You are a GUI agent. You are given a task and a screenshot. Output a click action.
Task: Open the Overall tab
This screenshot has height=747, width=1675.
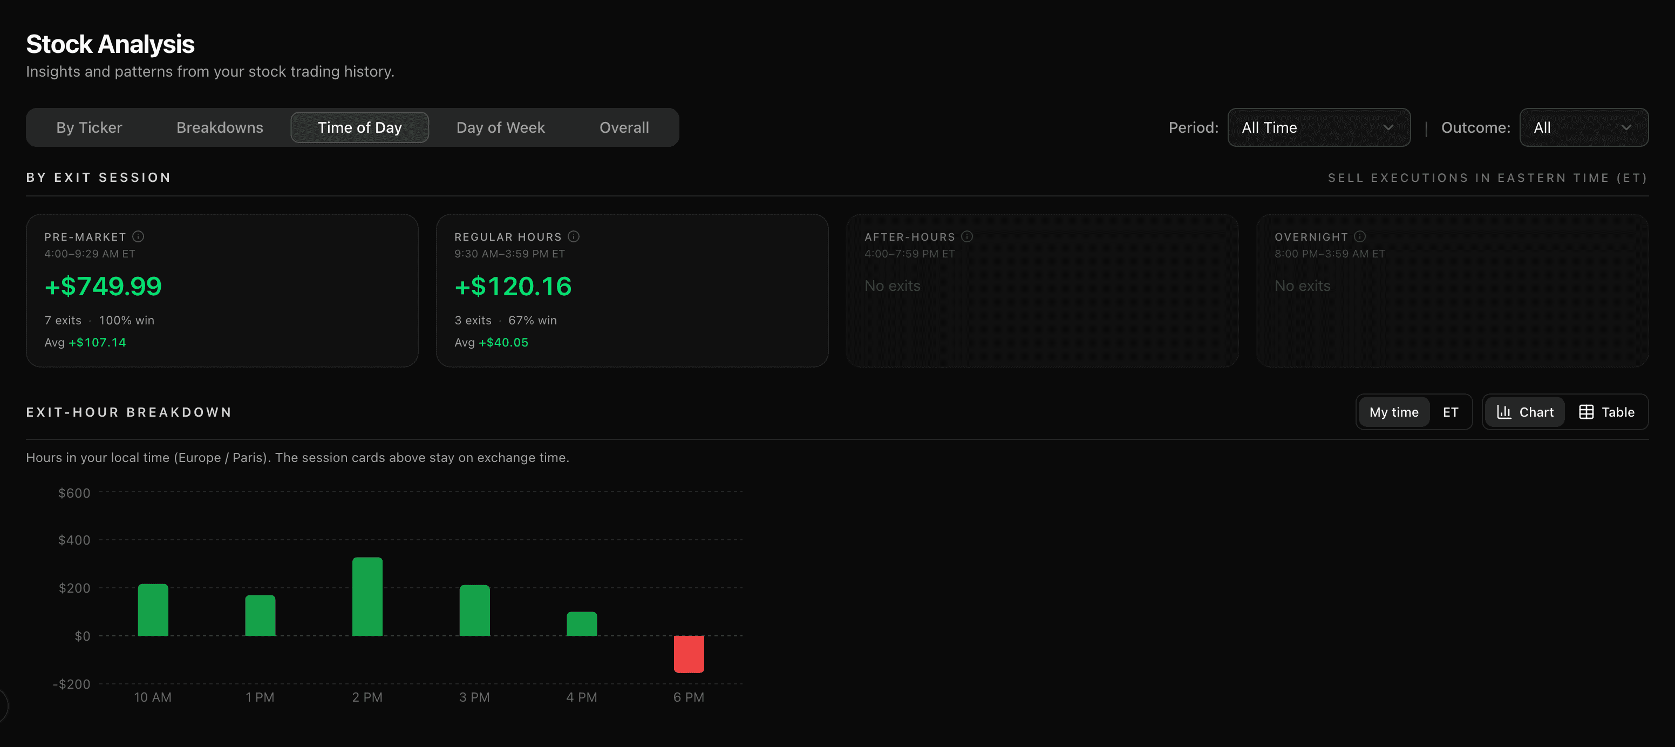[624, 127]
